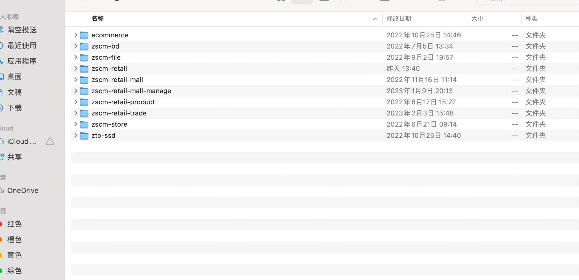Filter by 橙色 tag

pyautogui.click(x=15, y=240)
